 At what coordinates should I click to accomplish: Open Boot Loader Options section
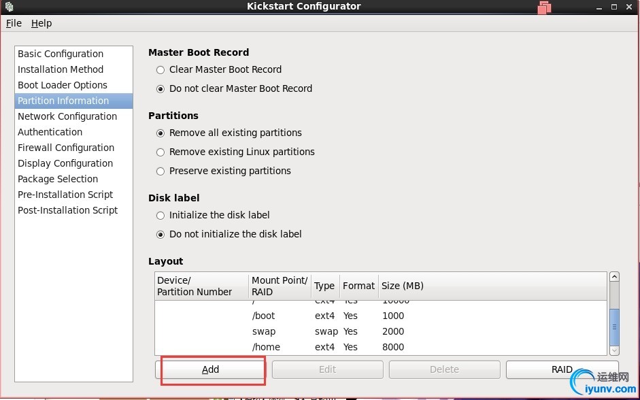point(73,85)
